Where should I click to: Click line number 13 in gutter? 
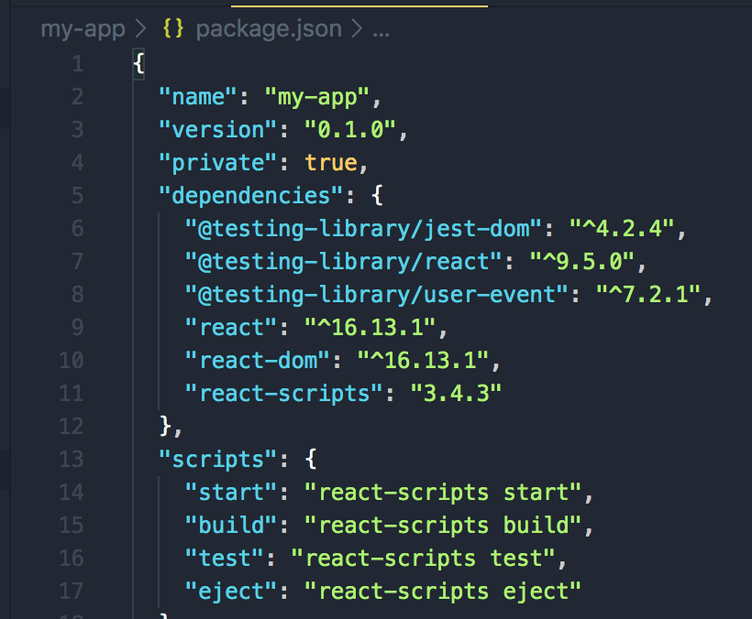tap(72, 460)
